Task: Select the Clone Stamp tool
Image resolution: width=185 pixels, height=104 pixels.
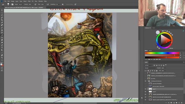Action: pyautogui.click(x=2, y=30)
